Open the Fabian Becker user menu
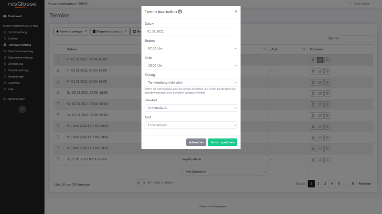This screenshot has width=382, height=214. tap(361, 4)
